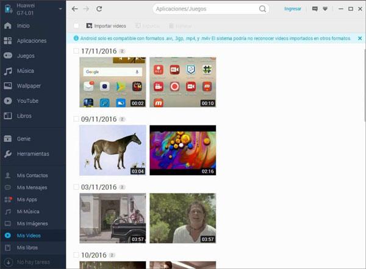Dismiss the Android format info banner
366x269 pixels.
tap(360, 38)
